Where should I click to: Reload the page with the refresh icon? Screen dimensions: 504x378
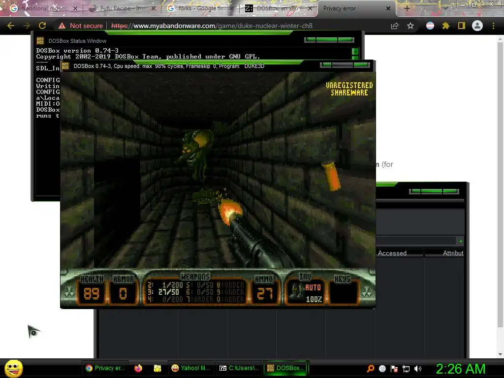tap(42, 26)
